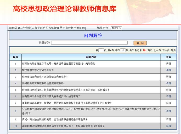Click the 序号 column header
This screenshot has width=181, height=134.
pos(15,57)
